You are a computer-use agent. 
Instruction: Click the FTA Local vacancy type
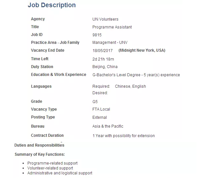click(x=101, y=109)
